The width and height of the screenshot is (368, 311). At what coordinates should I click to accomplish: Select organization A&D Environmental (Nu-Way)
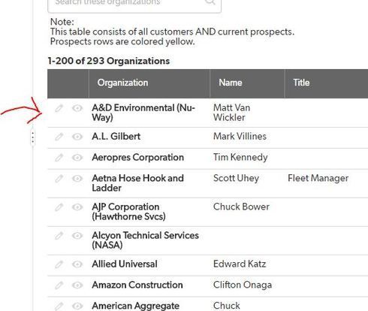[143, 113]
